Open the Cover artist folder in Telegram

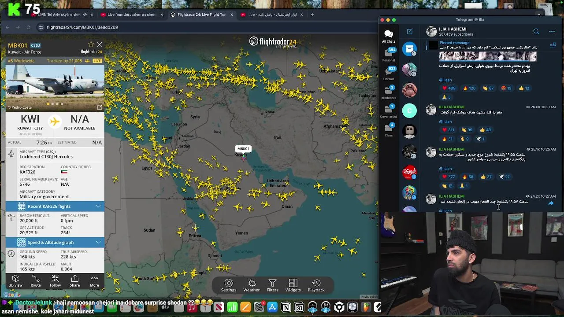click(x=389, y=111)
